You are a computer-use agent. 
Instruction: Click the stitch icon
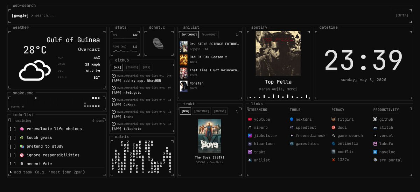(x=375, y=128)
